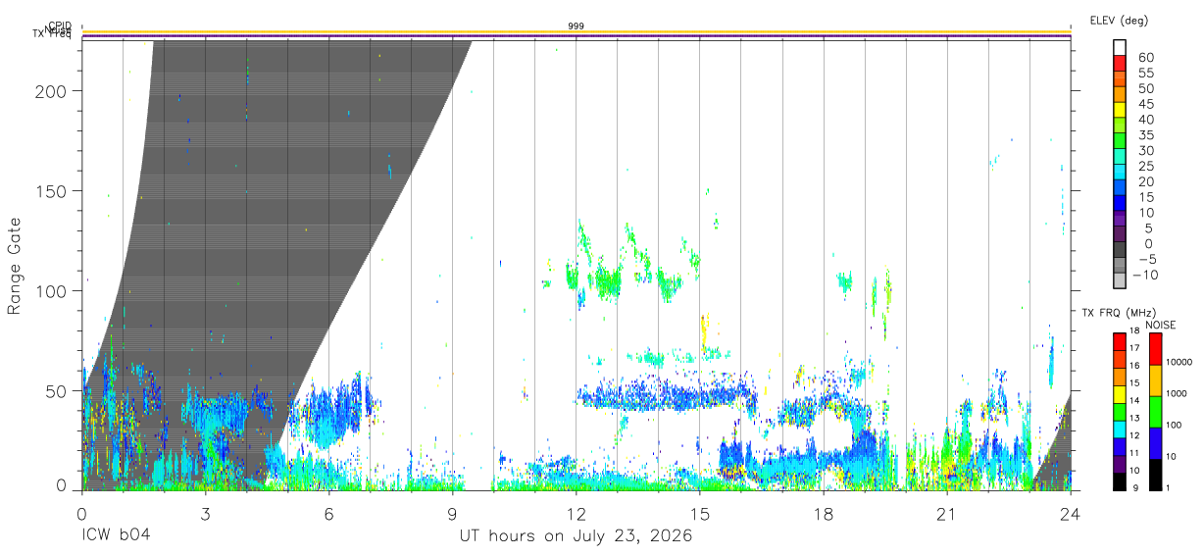
Task: Click the yellow segment of the ELEV colorbar
Action: (x=1120, y=112)
